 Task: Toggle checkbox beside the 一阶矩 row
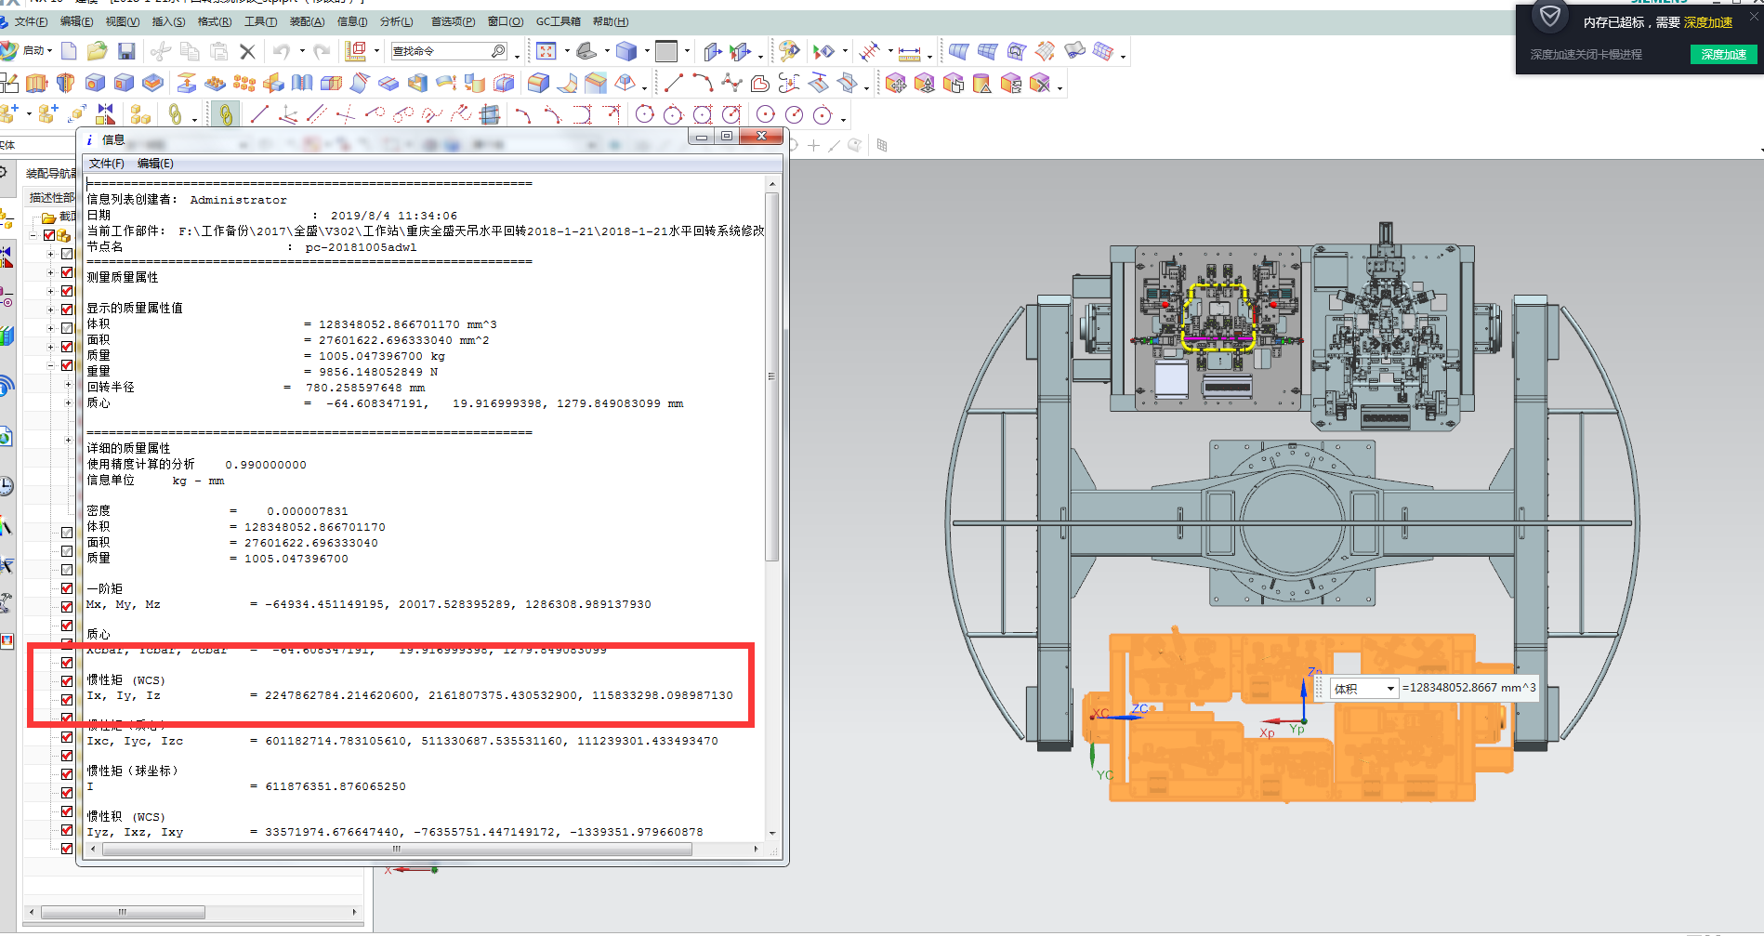click(x=67, y=588)
